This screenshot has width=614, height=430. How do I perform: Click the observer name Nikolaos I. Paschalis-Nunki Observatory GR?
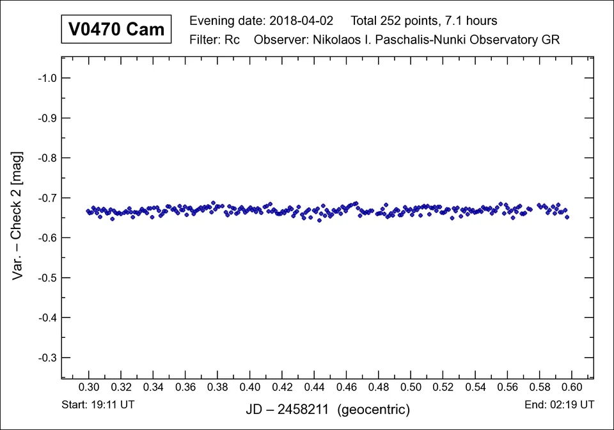coord(436,40)
